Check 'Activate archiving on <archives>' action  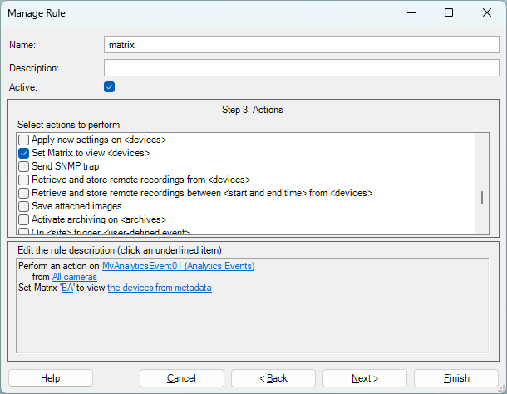pyautogui.click(x=24, y=219)
